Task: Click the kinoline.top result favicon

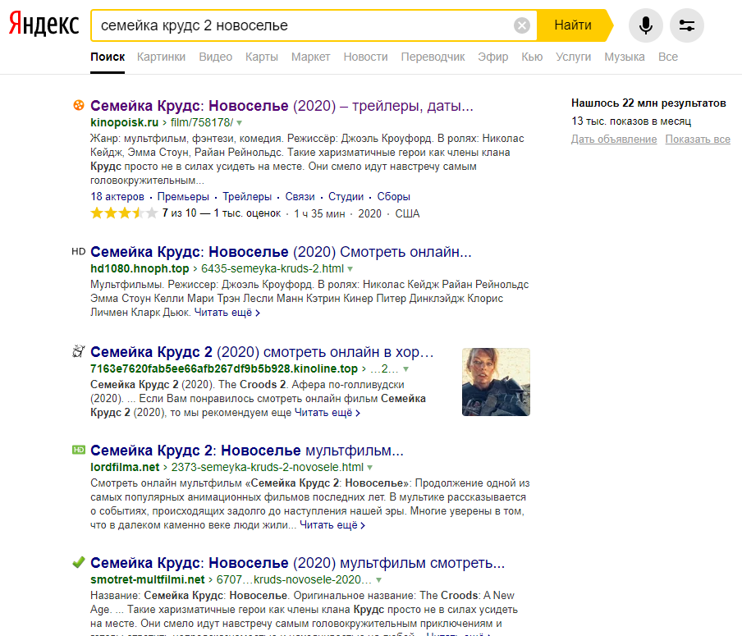Action: click(79, 351)
